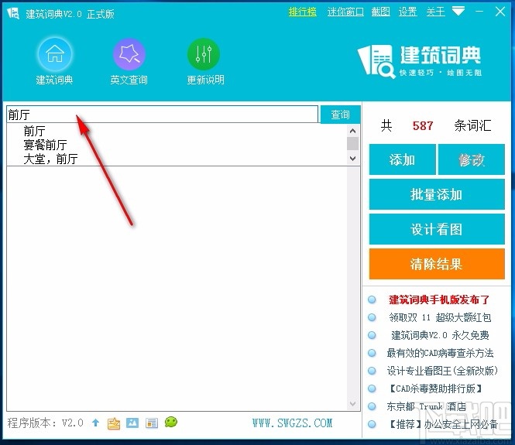This screenshot has height=445, width=515.
Task: Click the suggestion list scroll up arrow
Action: point(352,131)
